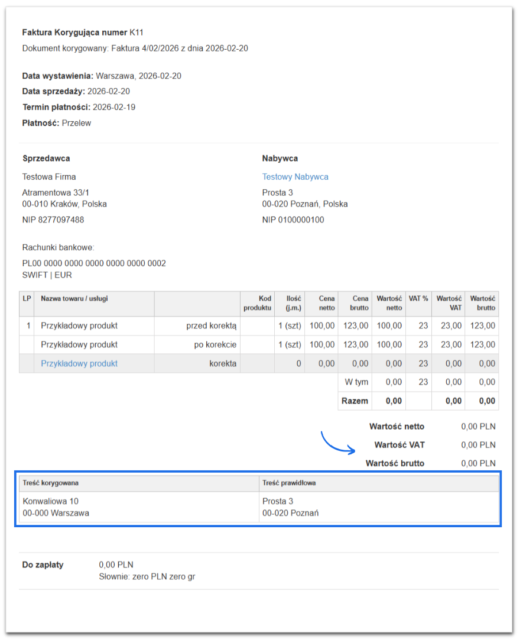Click the bank account number starting PL00
The image size is (523, 639).
point(94,263)
